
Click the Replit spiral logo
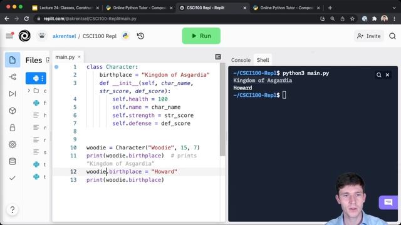(x=24, y=36)
